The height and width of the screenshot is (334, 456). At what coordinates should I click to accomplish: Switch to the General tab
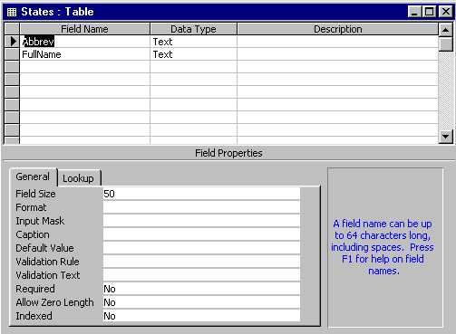pyautogui.click(x=33, y=177)
